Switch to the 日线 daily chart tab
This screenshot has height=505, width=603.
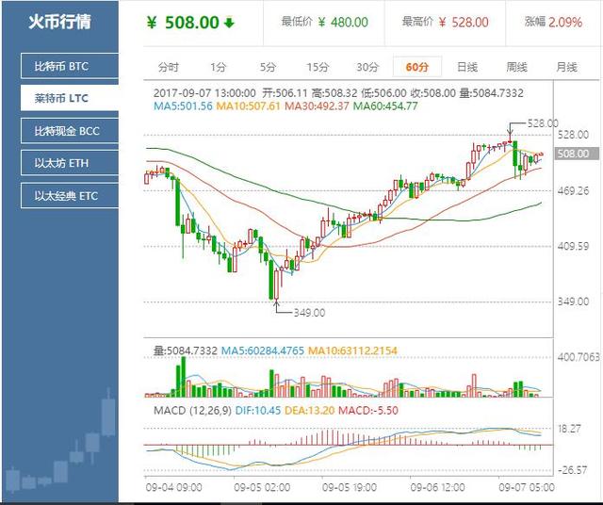tap(467, 67)
